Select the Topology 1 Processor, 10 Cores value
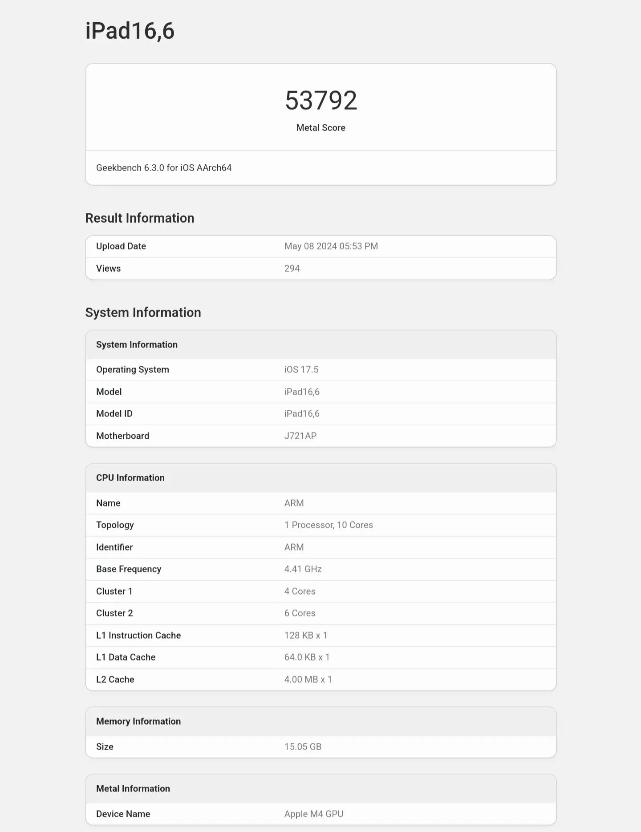This screenshot has height=832, width=641. (329, 525)
